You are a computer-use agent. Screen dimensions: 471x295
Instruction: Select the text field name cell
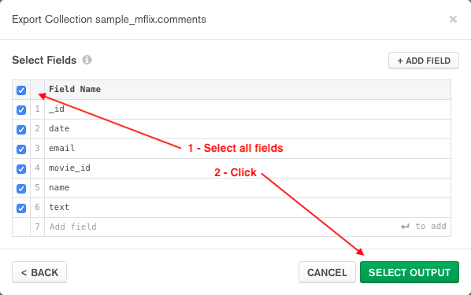point(247,208)
